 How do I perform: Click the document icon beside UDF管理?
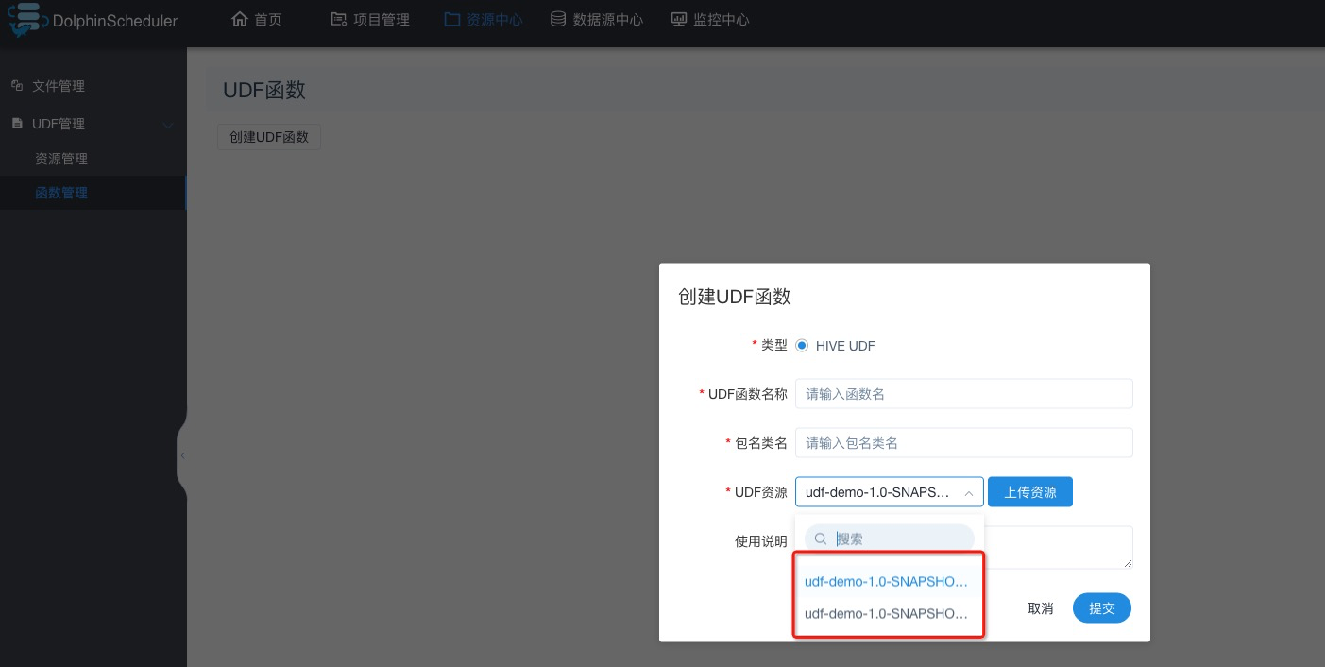[17, 124]
